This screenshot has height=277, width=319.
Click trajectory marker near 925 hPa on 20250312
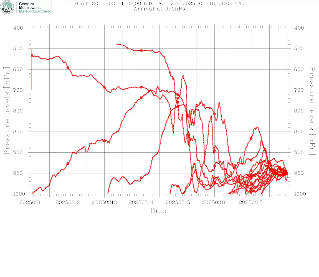click(x=68, y=164)
